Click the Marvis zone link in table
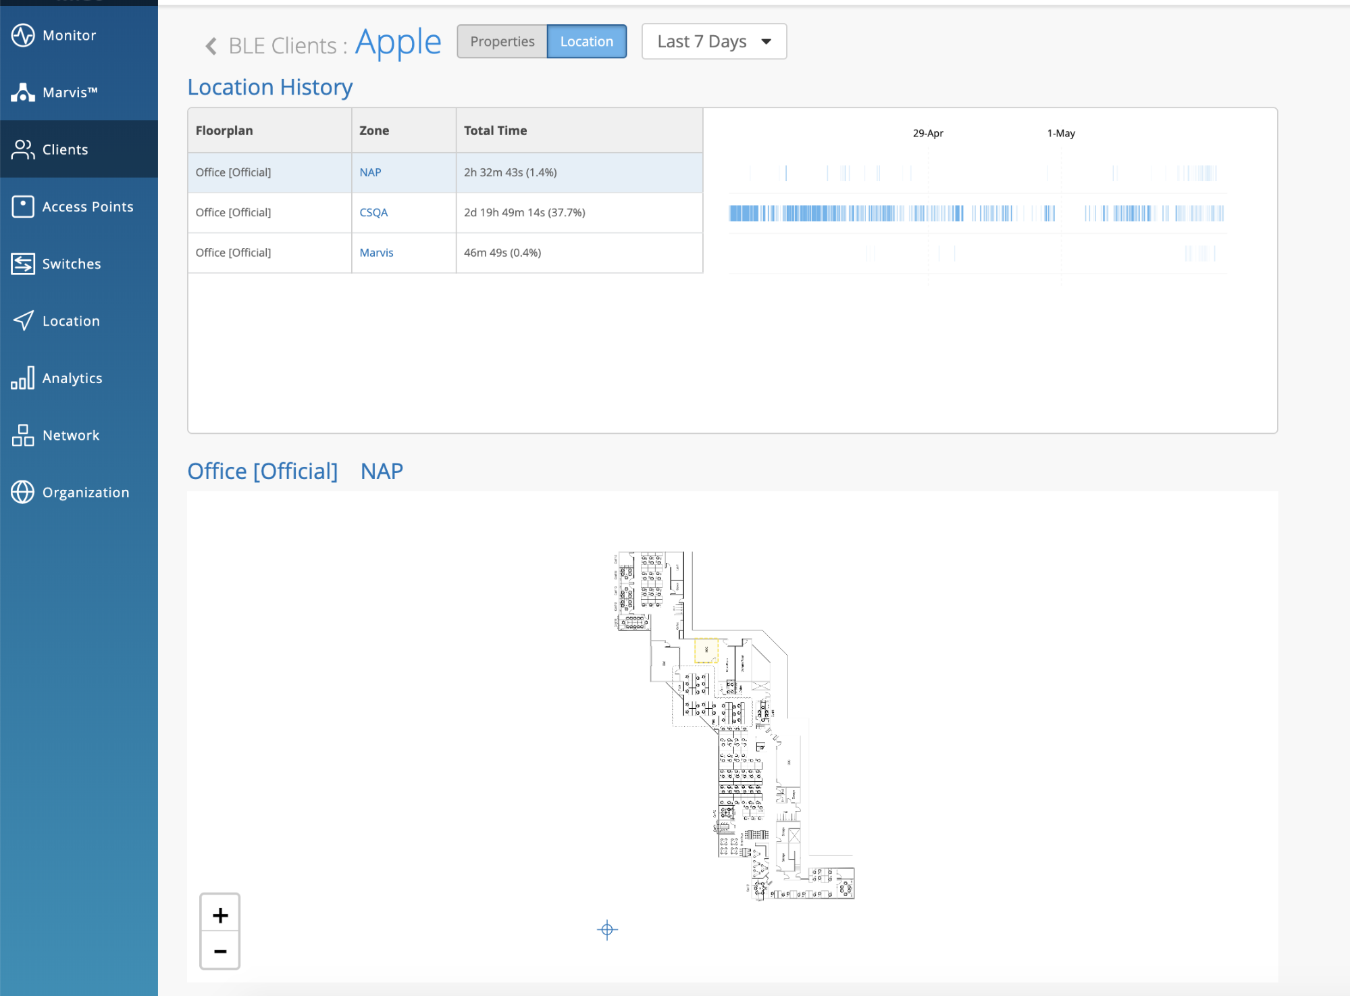This screenshot has width=1350, height=996. tap(376, 253)
